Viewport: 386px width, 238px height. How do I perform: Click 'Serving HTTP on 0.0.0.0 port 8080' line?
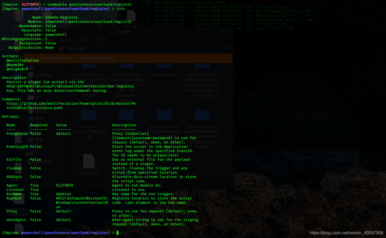coord(193,2)
